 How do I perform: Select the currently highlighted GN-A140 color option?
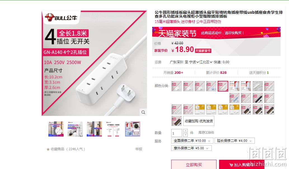[x=223, y=86]
